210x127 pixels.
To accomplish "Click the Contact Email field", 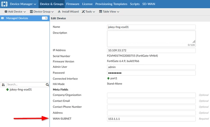I will (151, 101).
